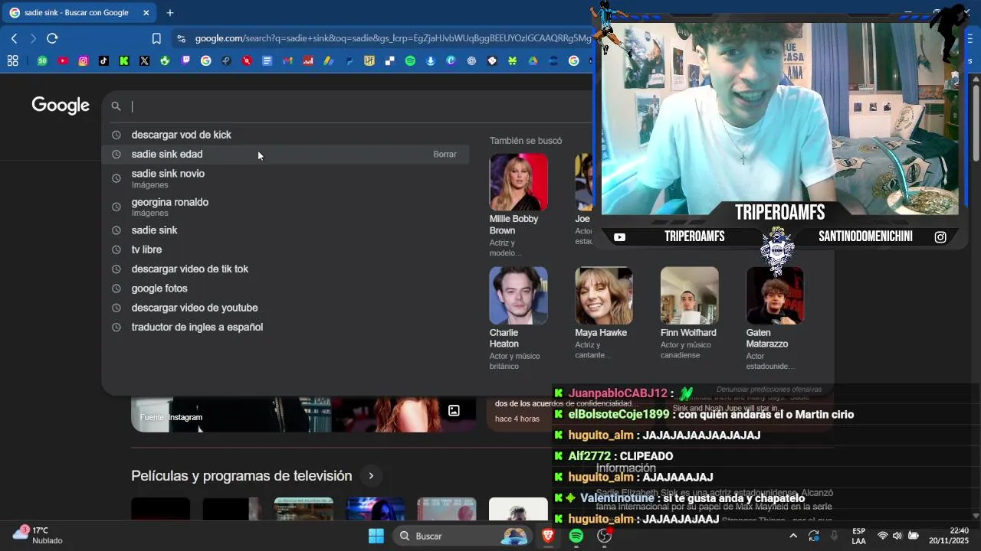Click image icon on Instagram result thumbnail
The width and height of the screenshot is (981, 551).
454,411
